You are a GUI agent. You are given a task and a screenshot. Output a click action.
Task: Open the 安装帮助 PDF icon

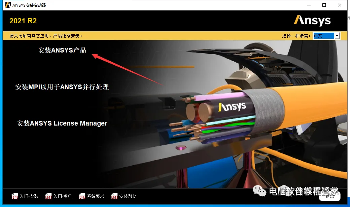click(114, 196)
